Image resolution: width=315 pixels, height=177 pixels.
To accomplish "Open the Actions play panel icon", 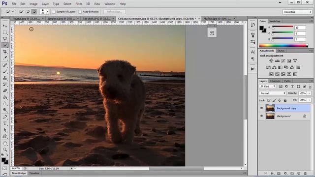I will pyautogui.click(x=252, y=69).
